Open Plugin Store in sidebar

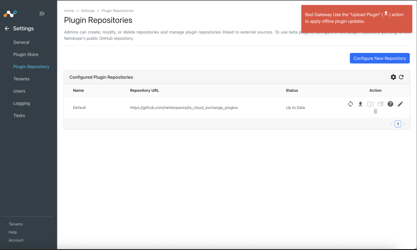(26, 54)
